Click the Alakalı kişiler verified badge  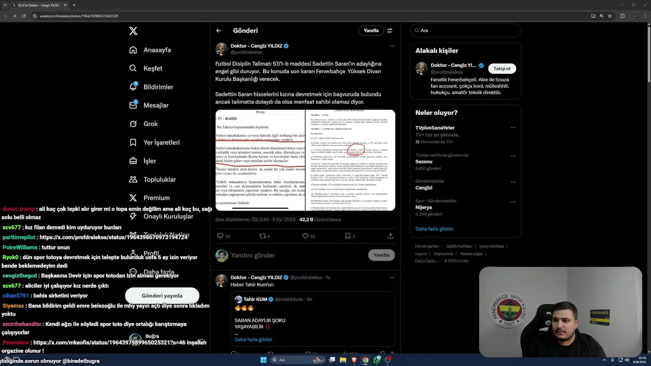click(x=481, y=65)
